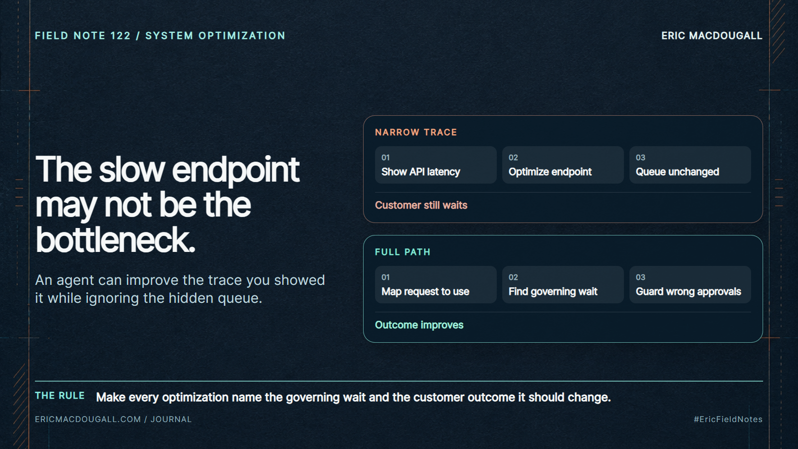Screen dimensions: 798x449
Task: Select the Map request to use card
Action: pos(435,284)
